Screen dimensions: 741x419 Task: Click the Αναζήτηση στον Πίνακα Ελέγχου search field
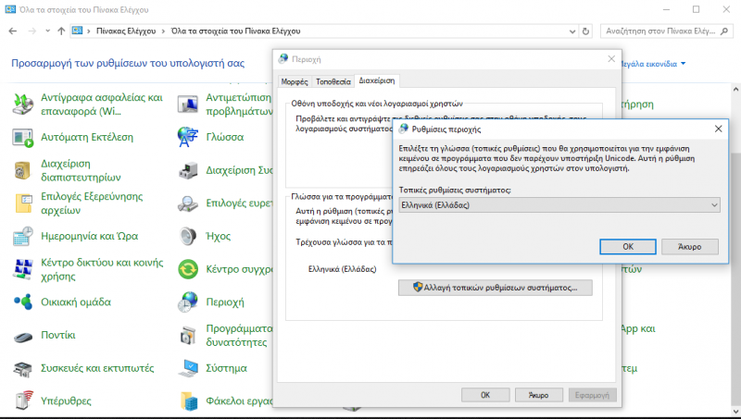click(x=662, y=31)
